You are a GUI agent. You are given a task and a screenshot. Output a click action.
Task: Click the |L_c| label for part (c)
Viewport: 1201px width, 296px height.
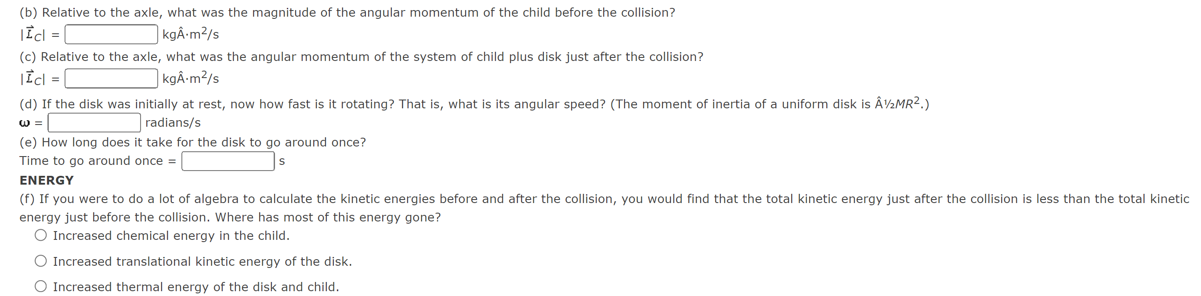34,79
